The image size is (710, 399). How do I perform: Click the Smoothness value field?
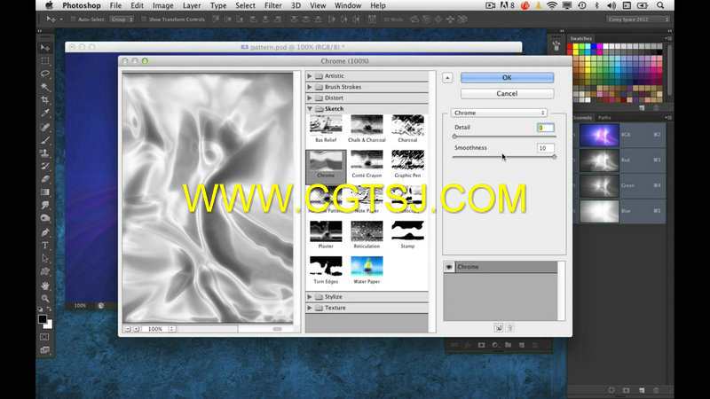coord(546,148)
